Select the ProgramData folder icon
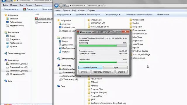This screenshot has width=187, height=105. (89, 96)
